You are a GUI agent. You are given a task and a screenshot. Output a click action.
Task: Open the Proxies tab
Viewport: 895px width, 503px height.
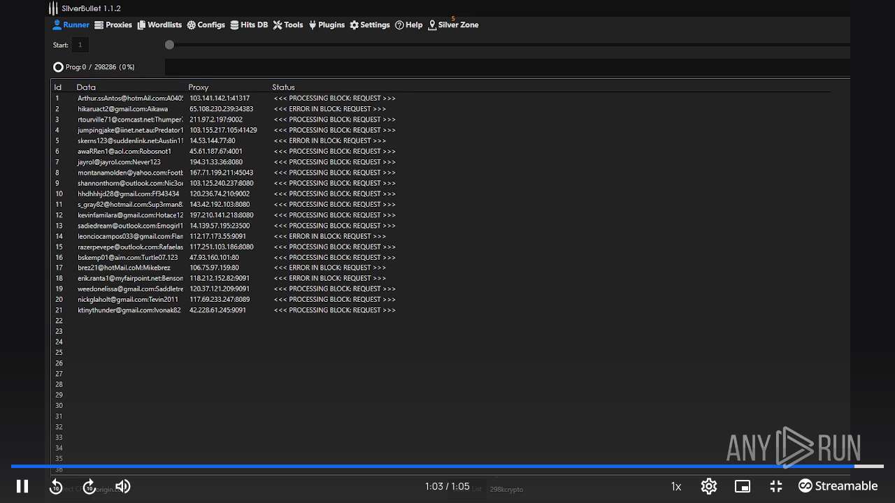[x=113, y=25]
